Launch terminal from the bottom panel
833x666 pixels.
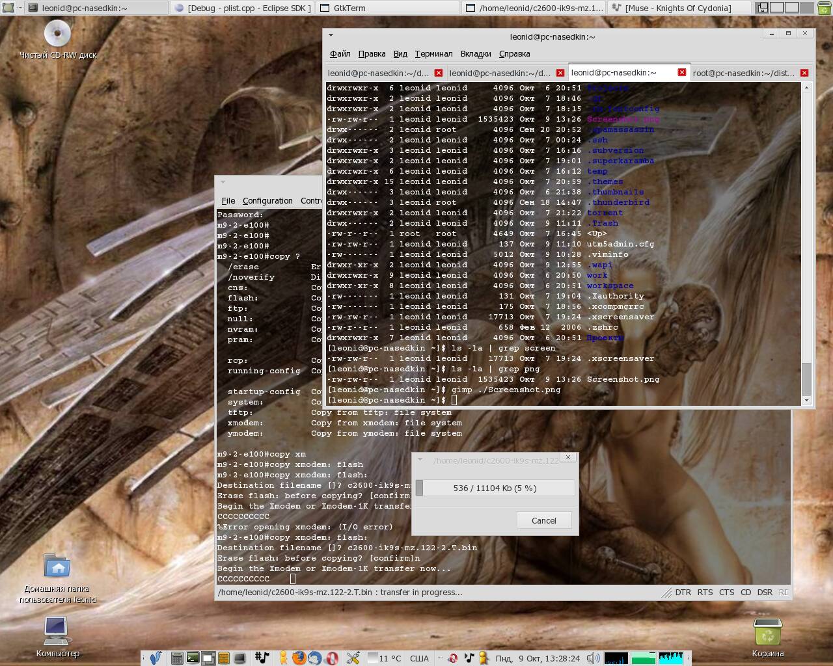(x=193, y=658)
